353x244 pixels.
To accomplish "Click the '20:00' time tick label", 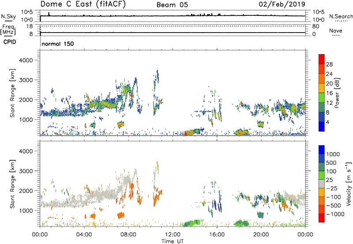I will 261,235.
